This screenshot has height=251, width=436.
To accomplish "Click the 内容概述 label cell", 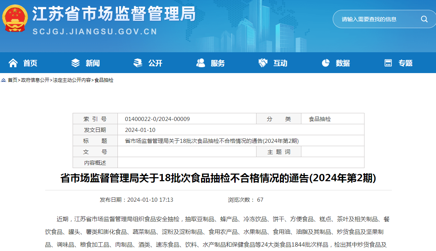I will [95, 163].
